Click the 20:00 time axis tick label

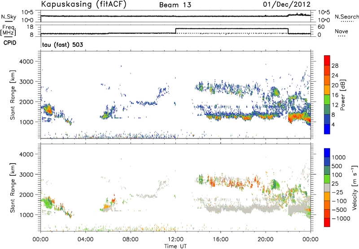pyautogui.click(x=266, y=240)
